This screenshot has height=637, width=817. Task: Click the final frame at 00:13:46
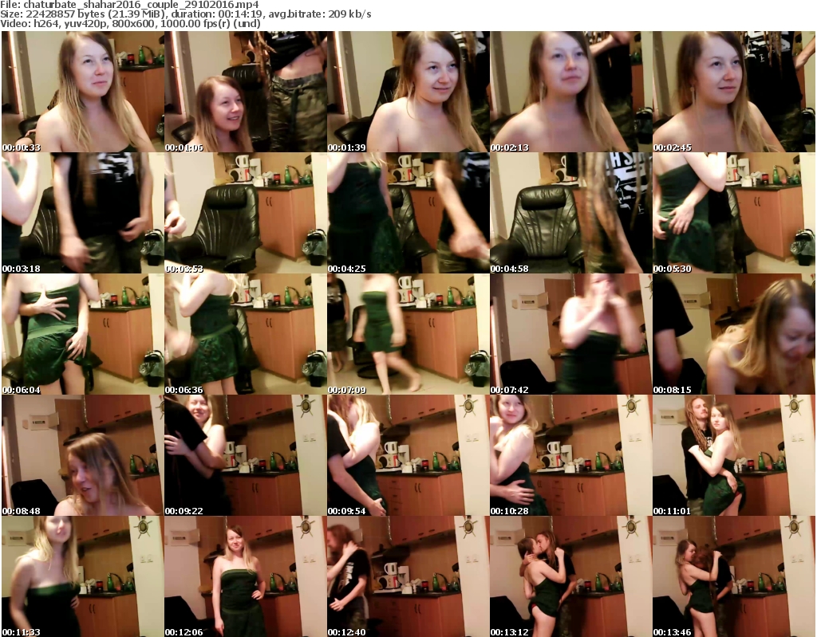(x=734, y=576)
